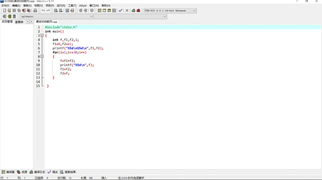Click the Toggle Bookmark icon

9,16
